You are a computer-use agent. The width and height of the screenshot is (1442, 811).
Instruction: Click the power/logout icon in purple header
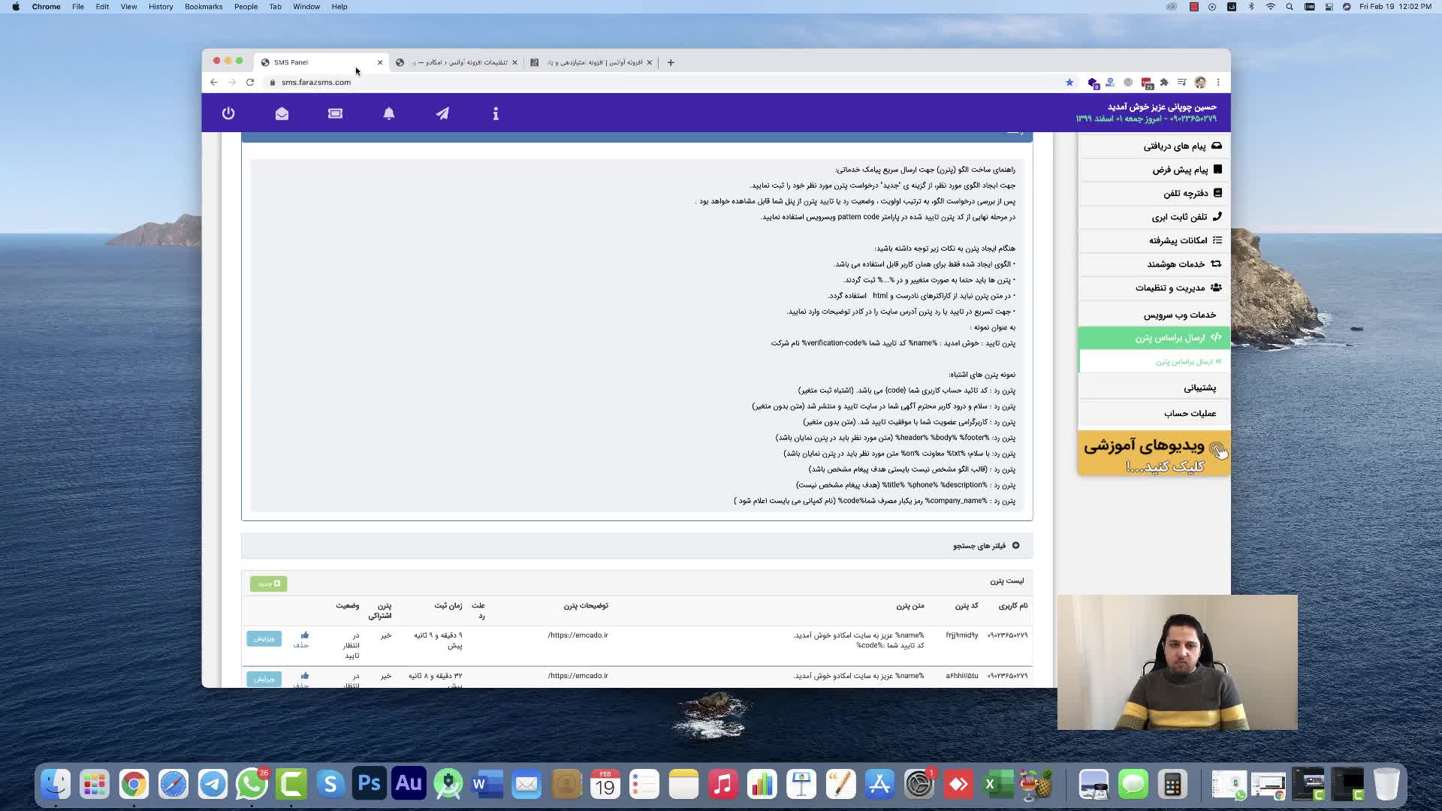click(228, 113)
